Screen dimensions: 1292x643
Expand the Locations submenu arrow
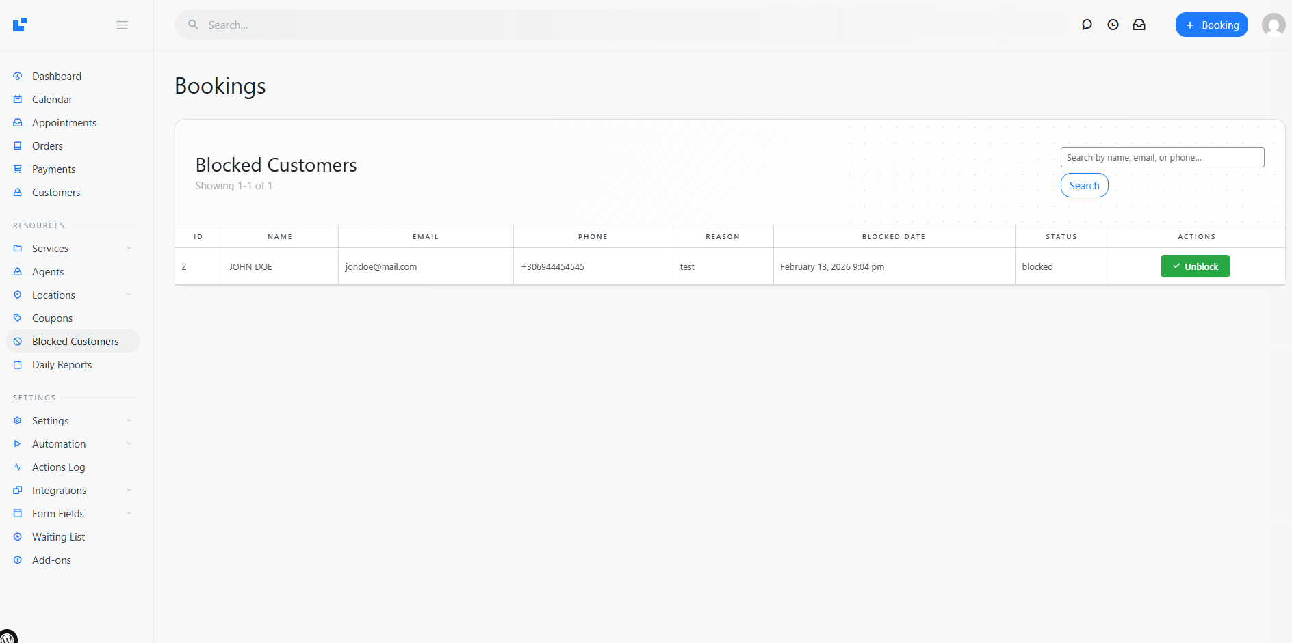coord(129,295)
